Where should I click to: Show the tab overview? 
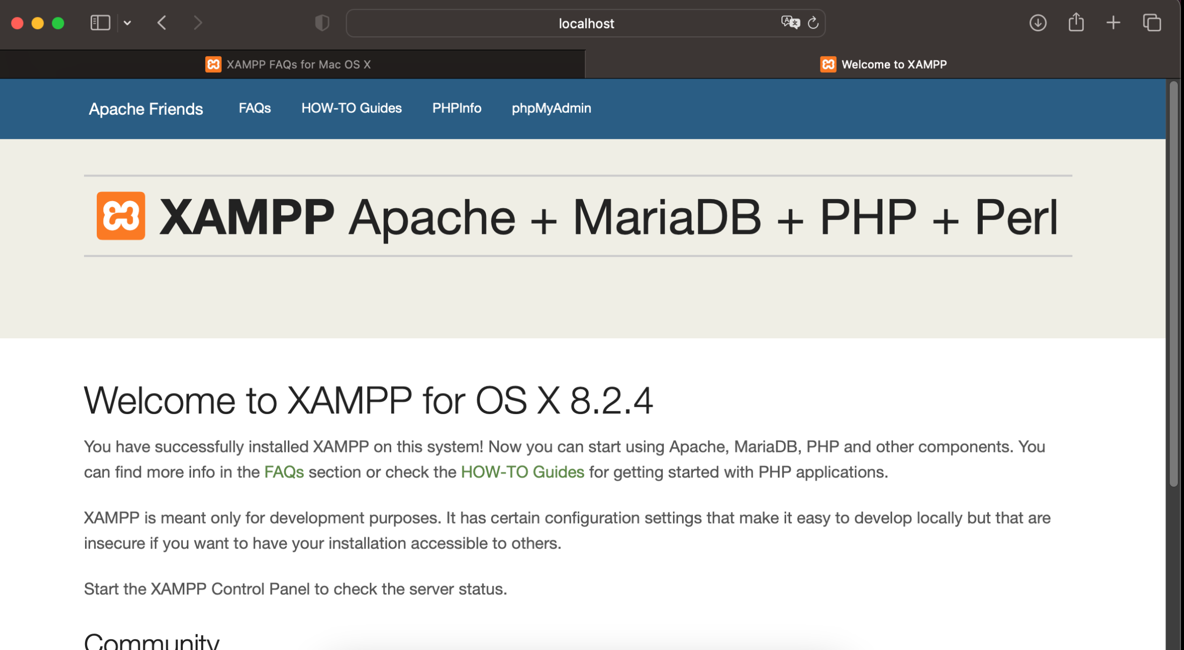[1152, 23]
